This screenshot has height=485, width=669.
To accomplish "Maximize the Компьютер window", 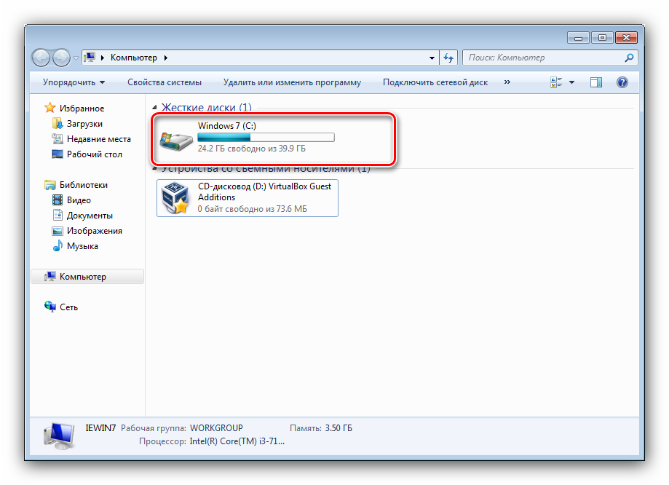I will point(601,38).
